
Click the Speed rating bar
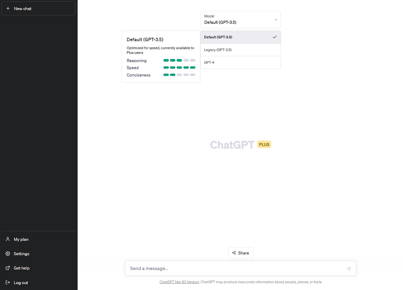click(x=179, y=67)
